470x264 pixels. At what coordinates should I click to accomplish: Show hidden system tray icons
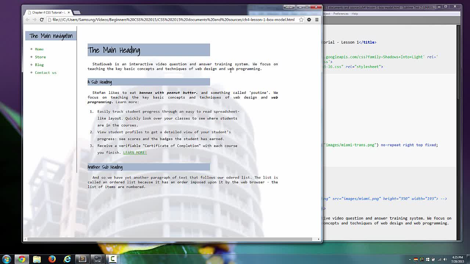pyautogui.click(x=410, y=260)
